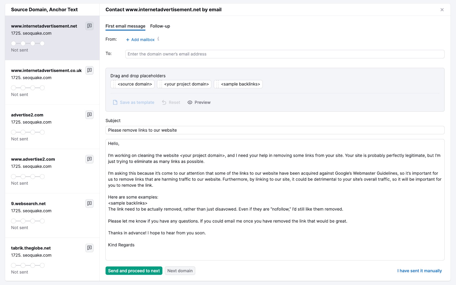Open the comment icon for www.internetadvertisement.net

89,26
